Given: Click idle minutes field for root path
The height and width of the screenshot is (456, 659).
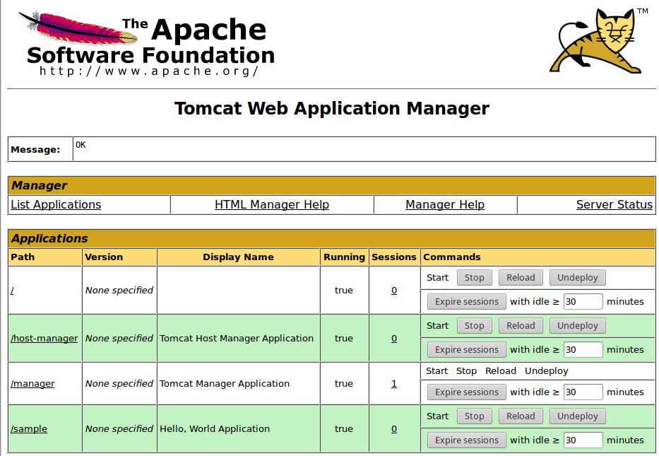Looking at the screenshot, I should click(583, 302).
